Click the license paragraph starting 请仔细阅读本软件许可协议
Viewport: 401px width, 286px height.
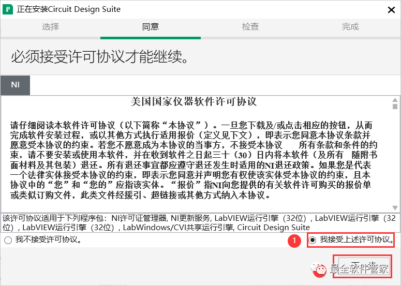coord(194,160)
